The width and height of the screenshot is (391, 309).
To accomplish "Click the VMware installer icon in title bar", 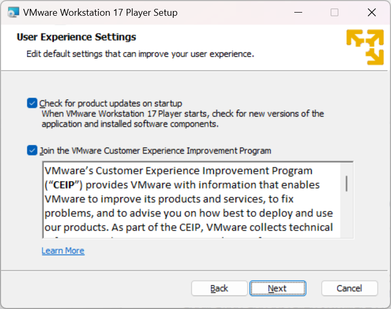I will [13, 13].
